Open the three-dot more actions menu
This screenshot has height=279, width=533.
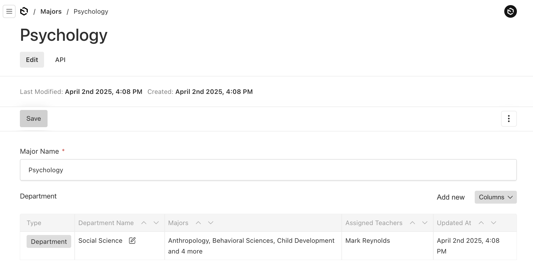coord(509,119)
